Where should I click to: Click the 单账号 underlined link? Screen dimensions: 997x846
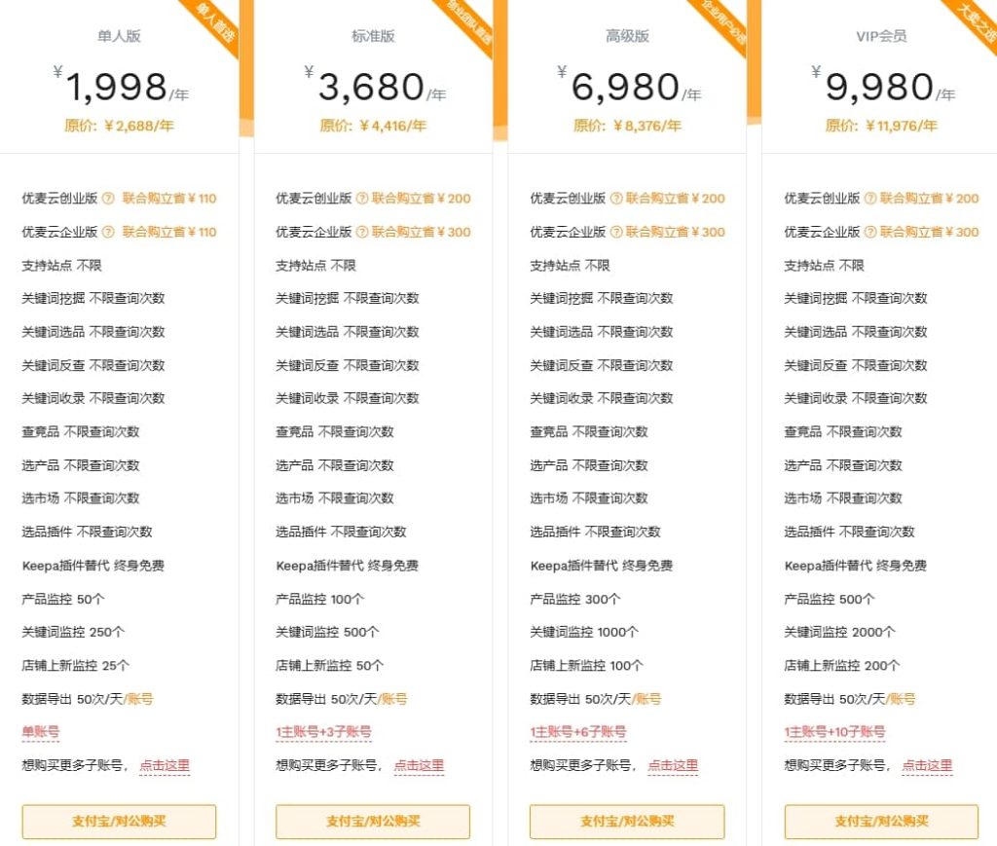coord(41,732)
